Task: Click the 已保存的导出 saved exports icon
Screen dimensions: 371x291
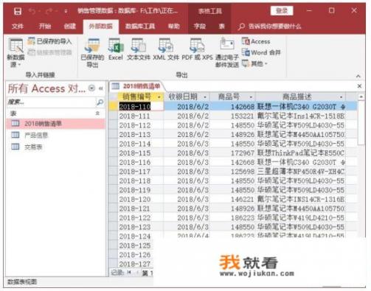Action: 92,52
